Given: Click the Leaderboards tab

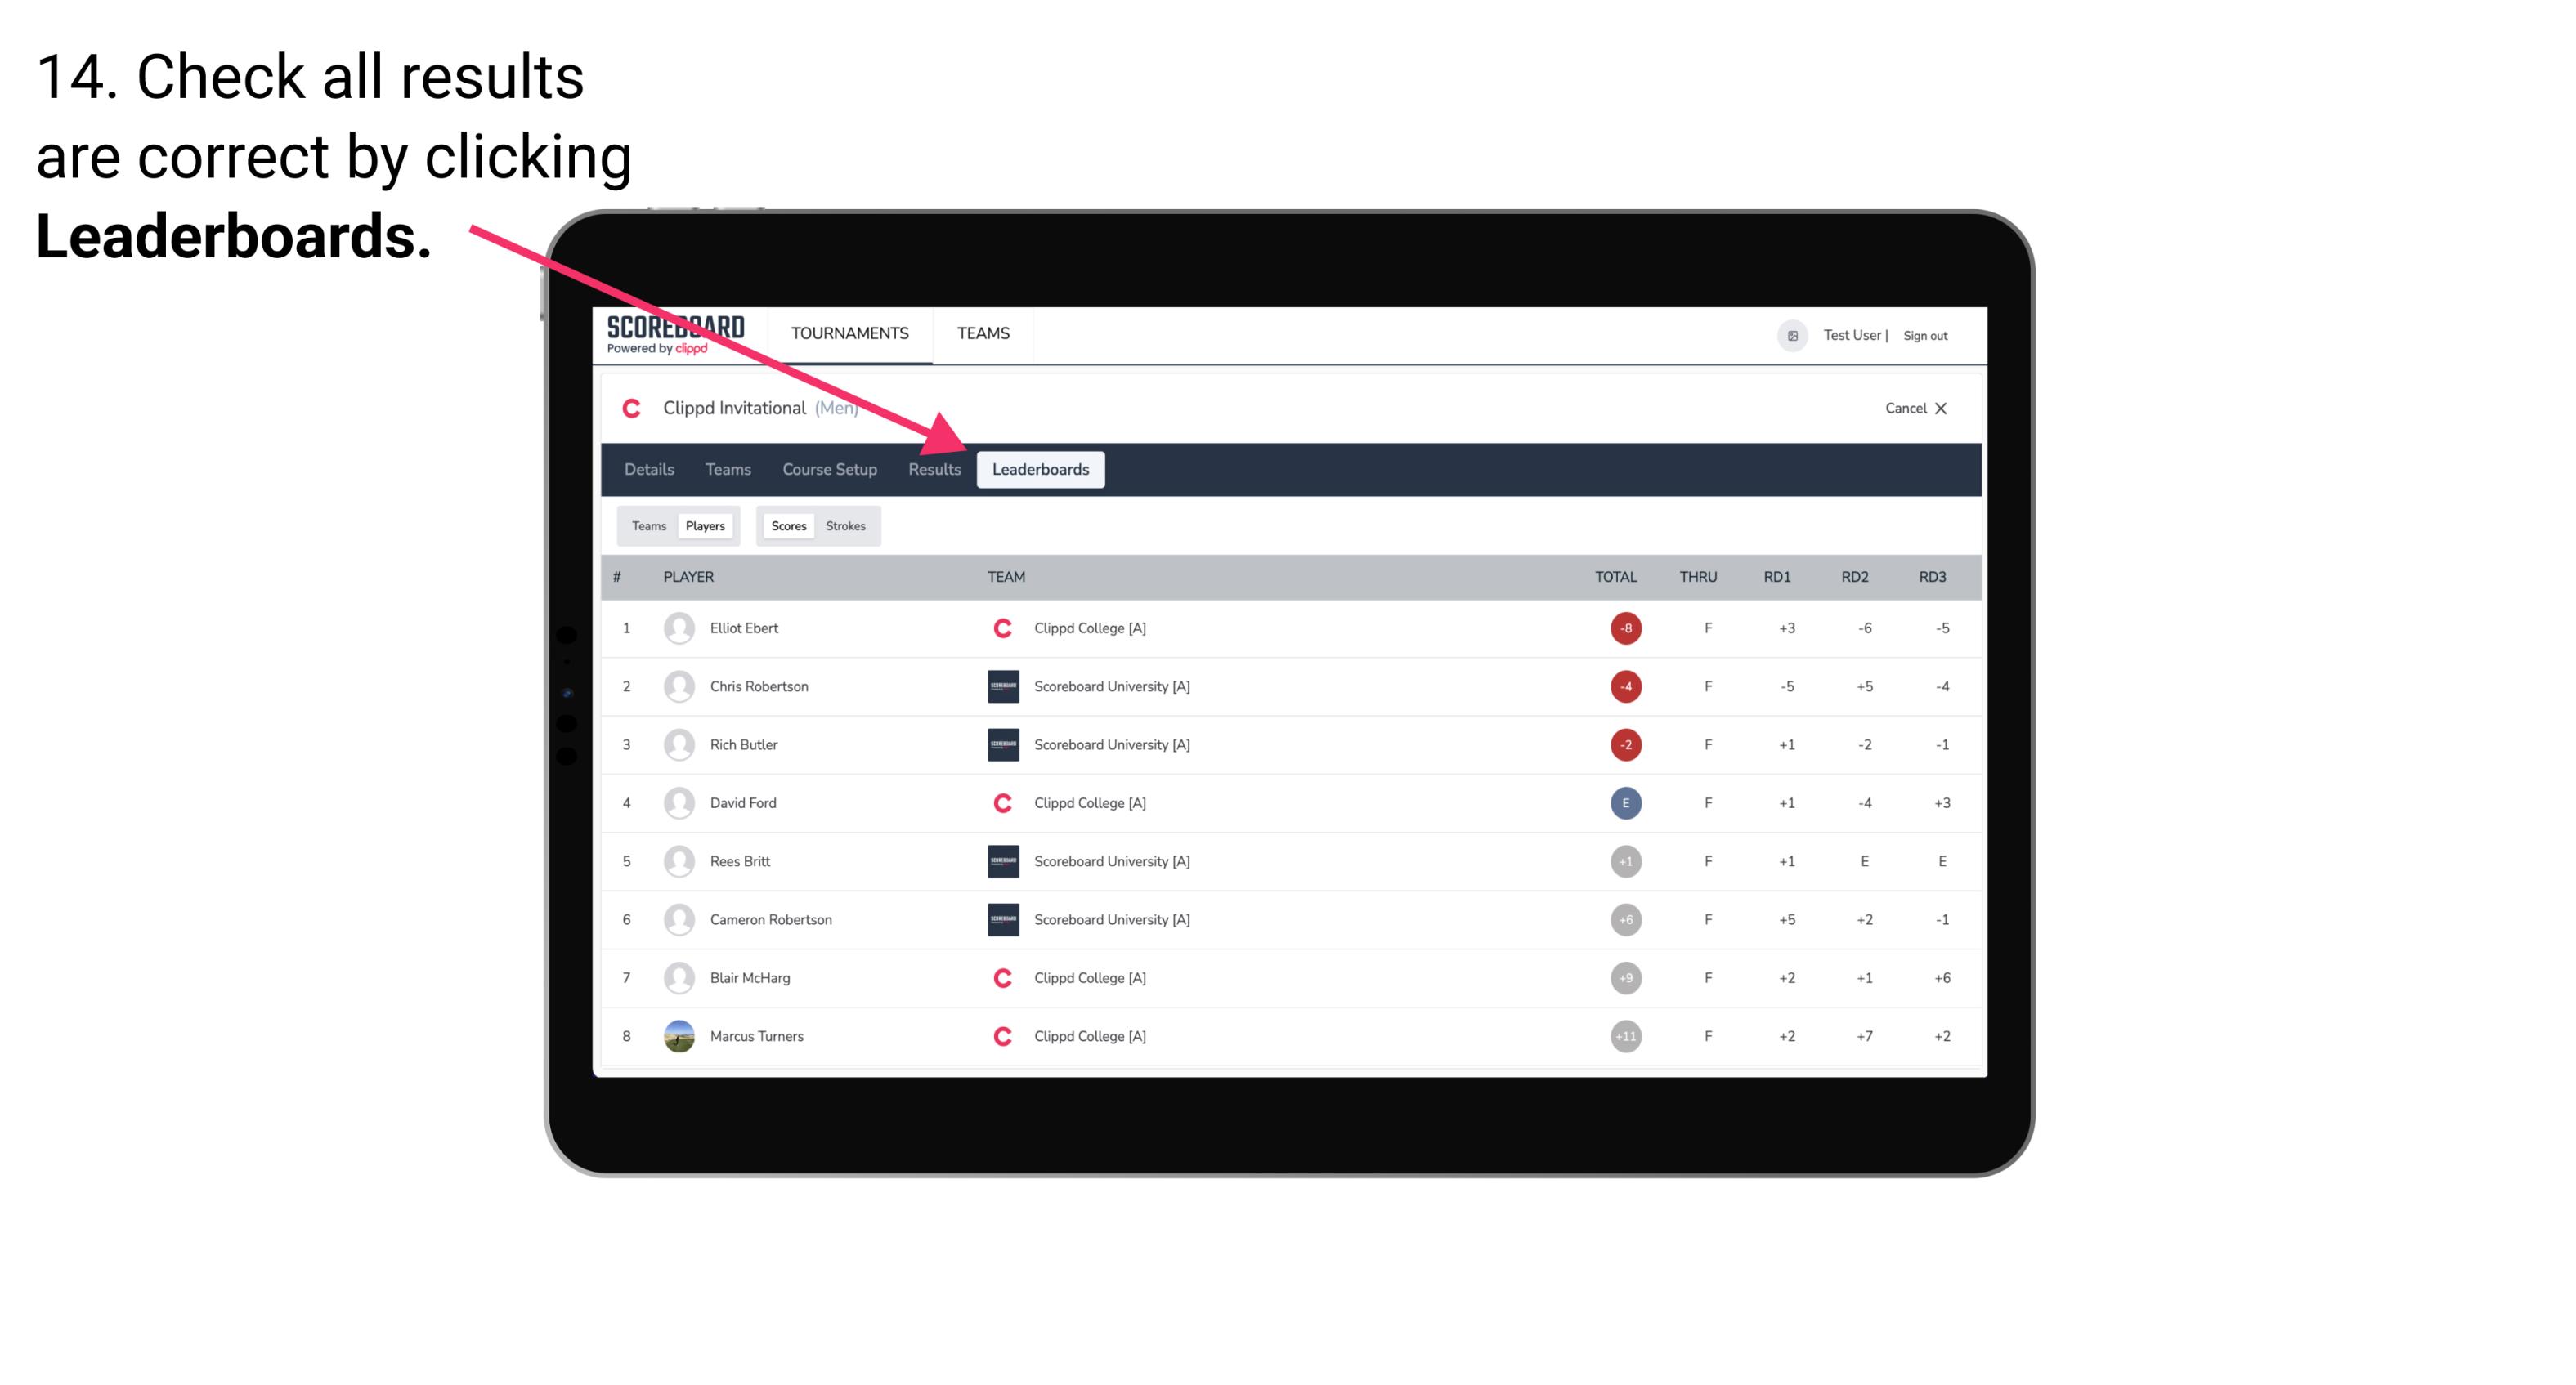Looking at the screenshot, I should [1041, 471].
